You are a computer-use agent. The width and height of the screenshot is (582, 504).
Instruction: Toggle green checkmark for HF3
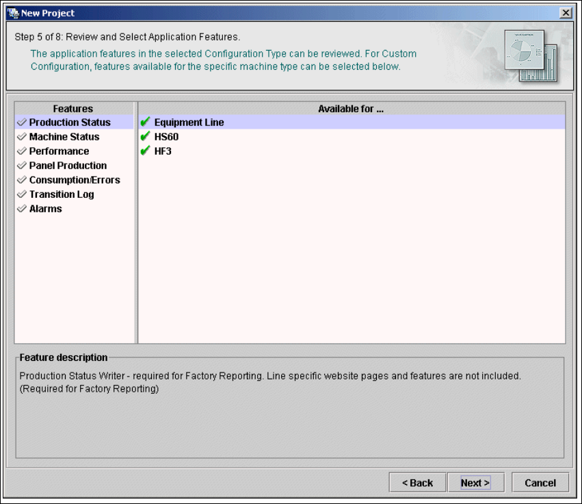[145, 151]
